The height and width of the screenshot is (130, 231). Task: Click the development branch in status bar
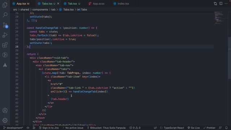(x=13, y=128)
